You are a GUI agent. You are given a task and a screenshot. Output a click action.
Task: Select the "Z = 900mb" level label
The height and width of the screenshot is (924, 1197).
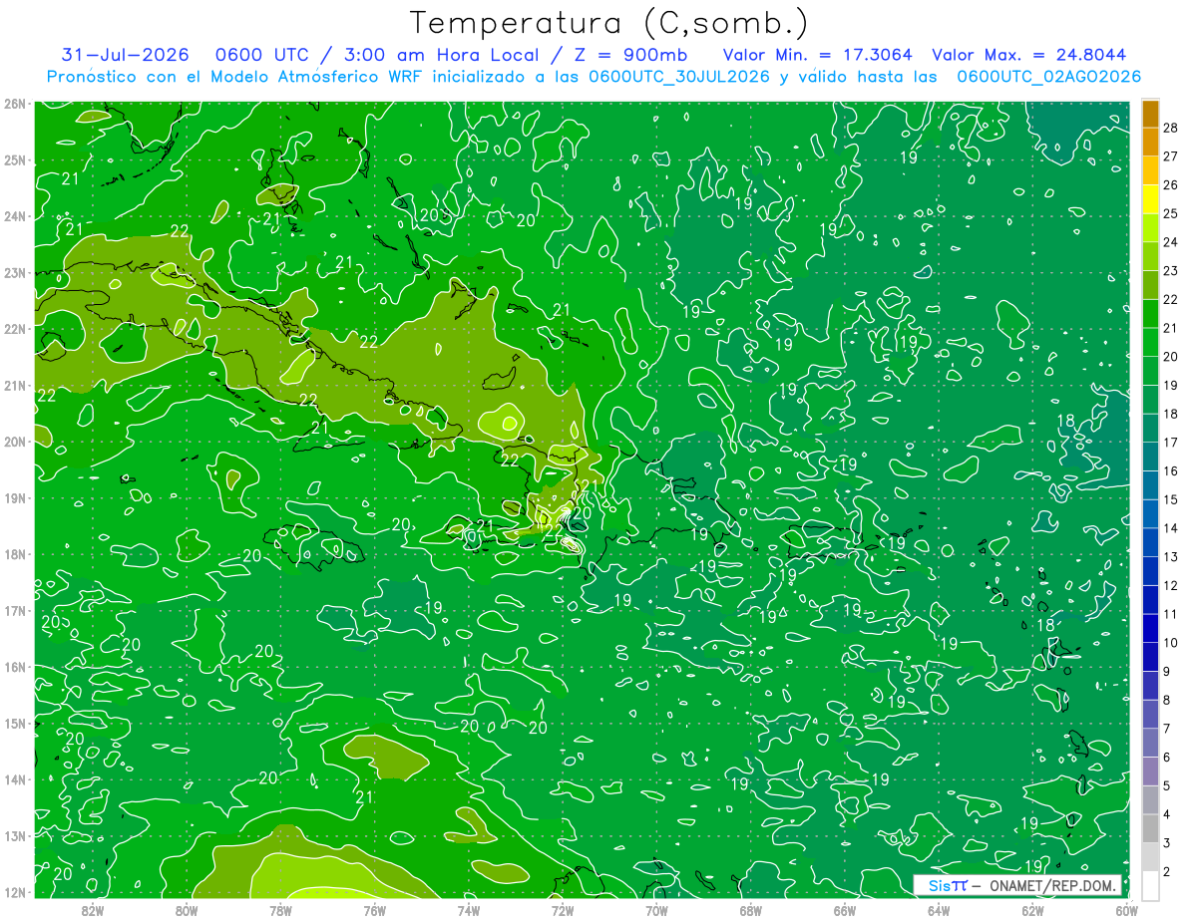coord(633,55)
